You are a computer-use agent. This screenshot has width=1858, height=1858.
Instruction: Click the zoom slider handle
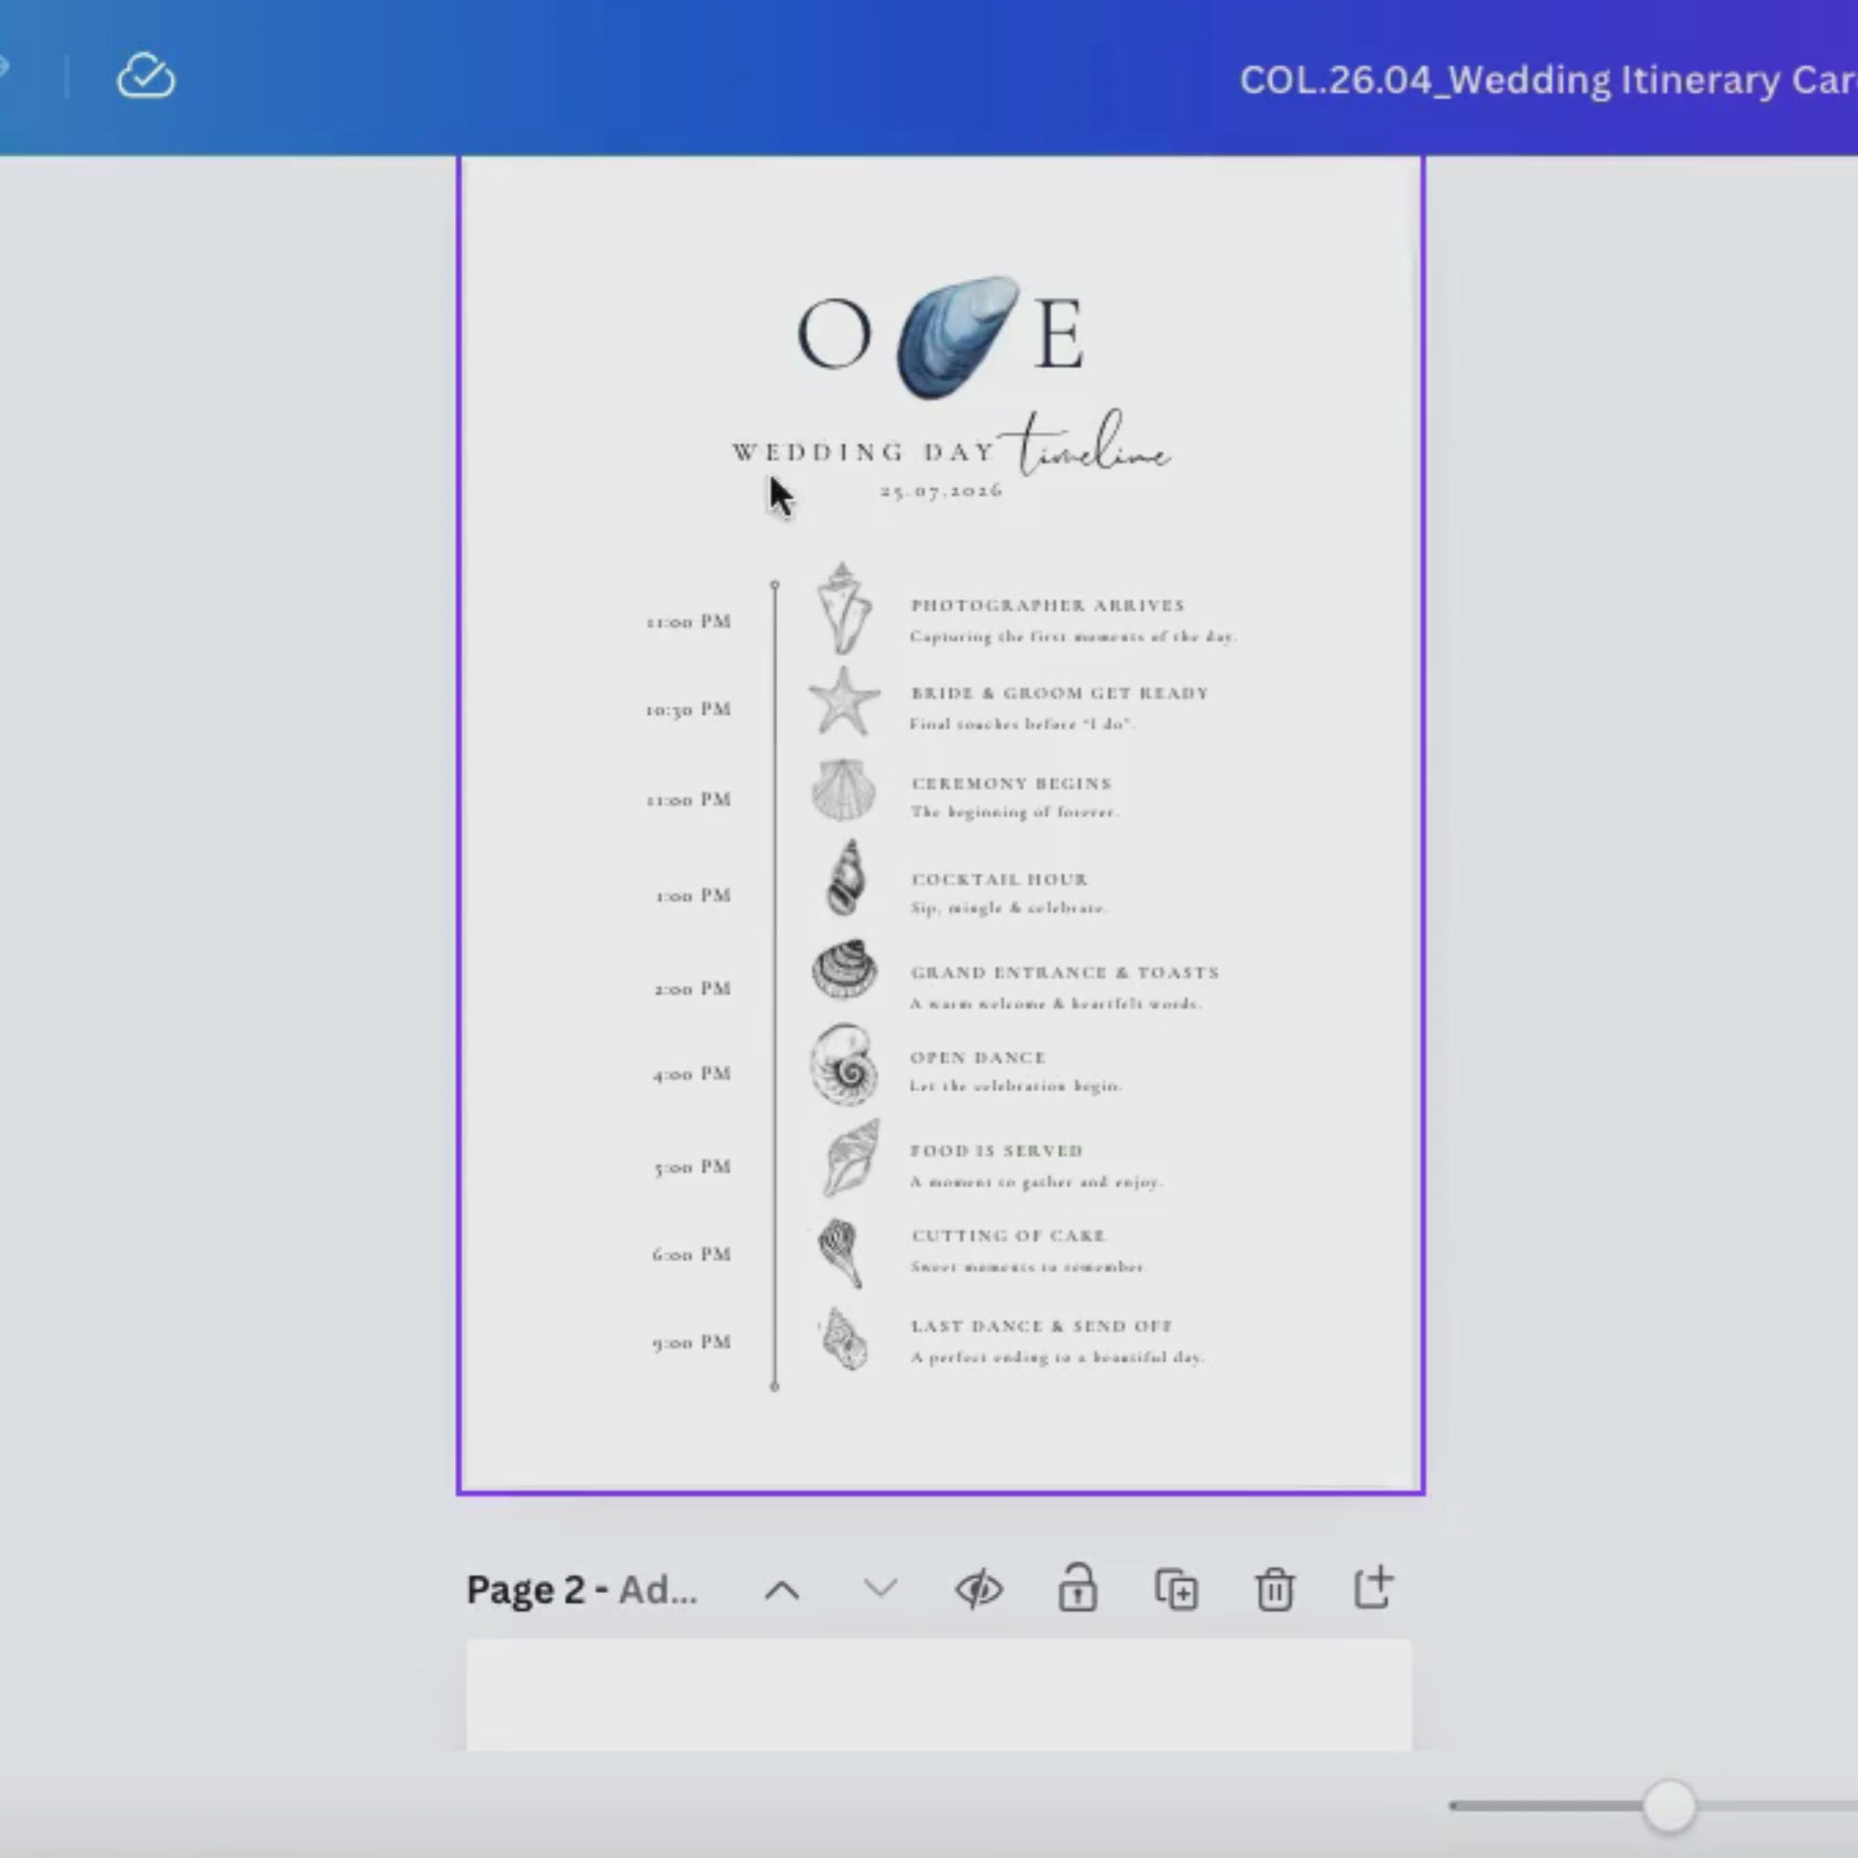(x=1669, y=1805)
